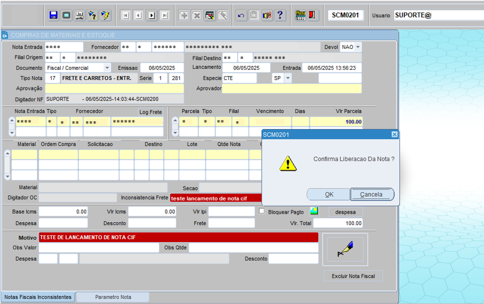Expand the Documento Fiscal / Comercial dropdown
This screenshot has height=304, width=484.
pyautogui.click(x=107, y=68)
